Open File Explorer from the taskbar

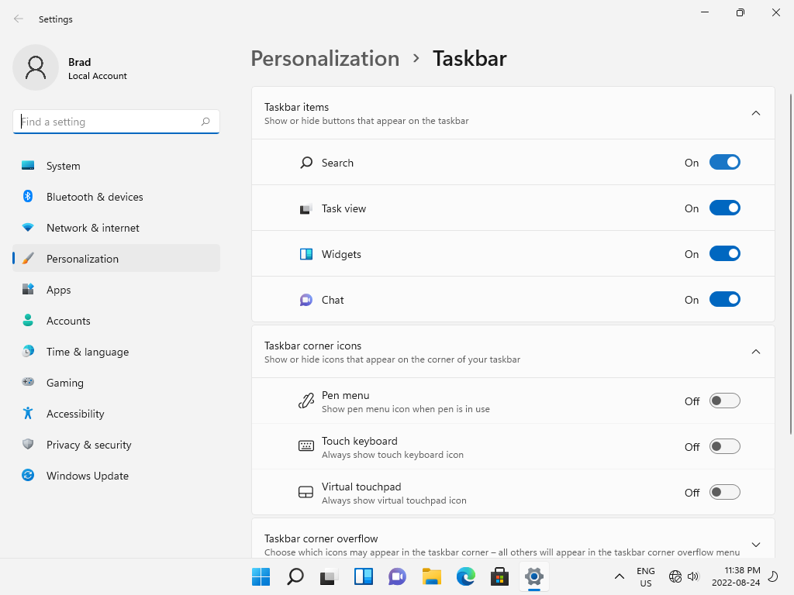click(x=431, y=576)
